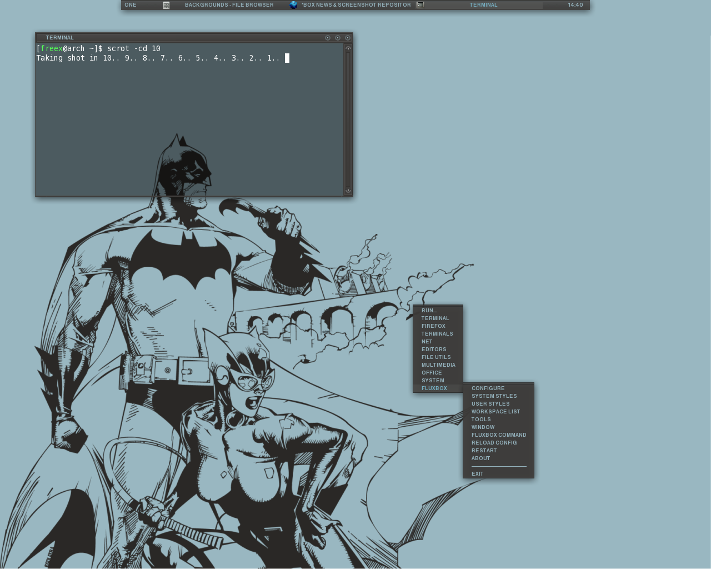Screen dimensions: 711x569
Task: Click the green 'freex' username in prompt
Action: [52, 49]
